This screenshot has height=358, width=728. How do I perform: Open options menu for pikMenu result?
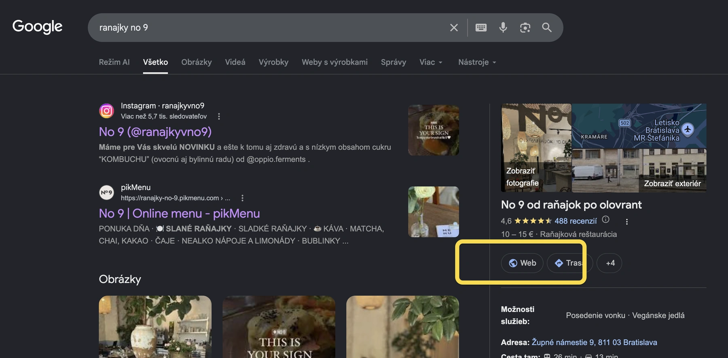point(242,198)
